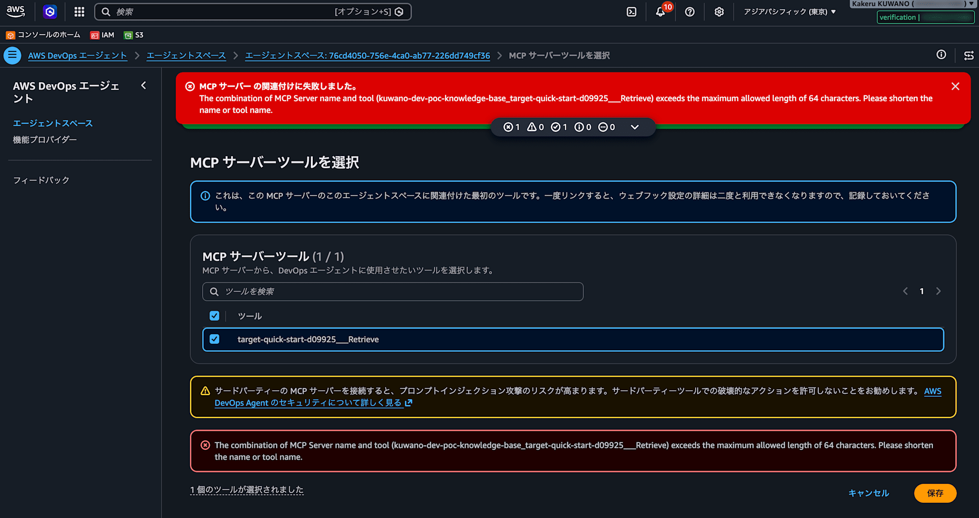Open the region selector アジアパシフィック (東京)
This screenshot has width=979, height=518.
click(790, 12)
